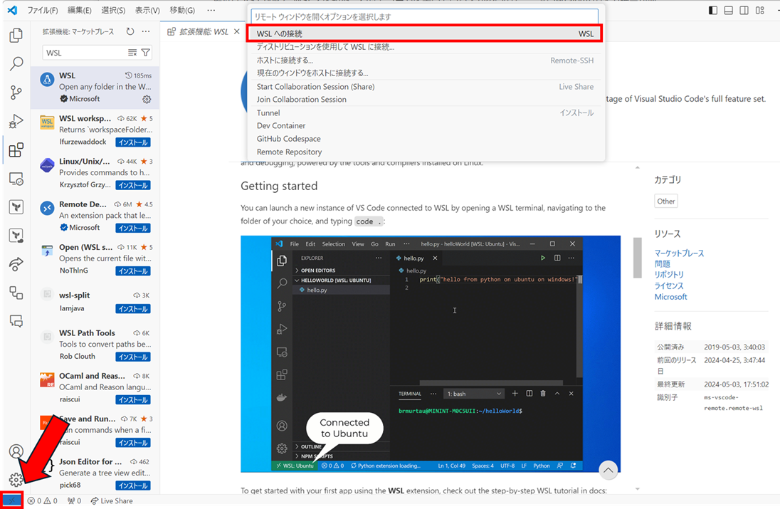Open the ファイル(F) menu
This screenshot has width=780, height=509.
[42, 11]
